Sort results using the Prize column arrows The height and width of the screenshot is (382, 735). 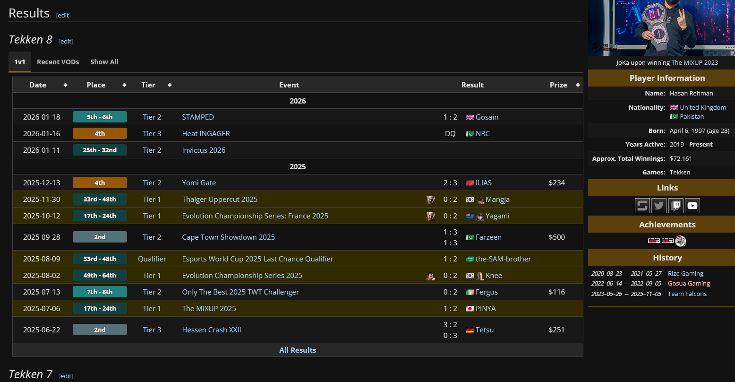tap(577, 85)
